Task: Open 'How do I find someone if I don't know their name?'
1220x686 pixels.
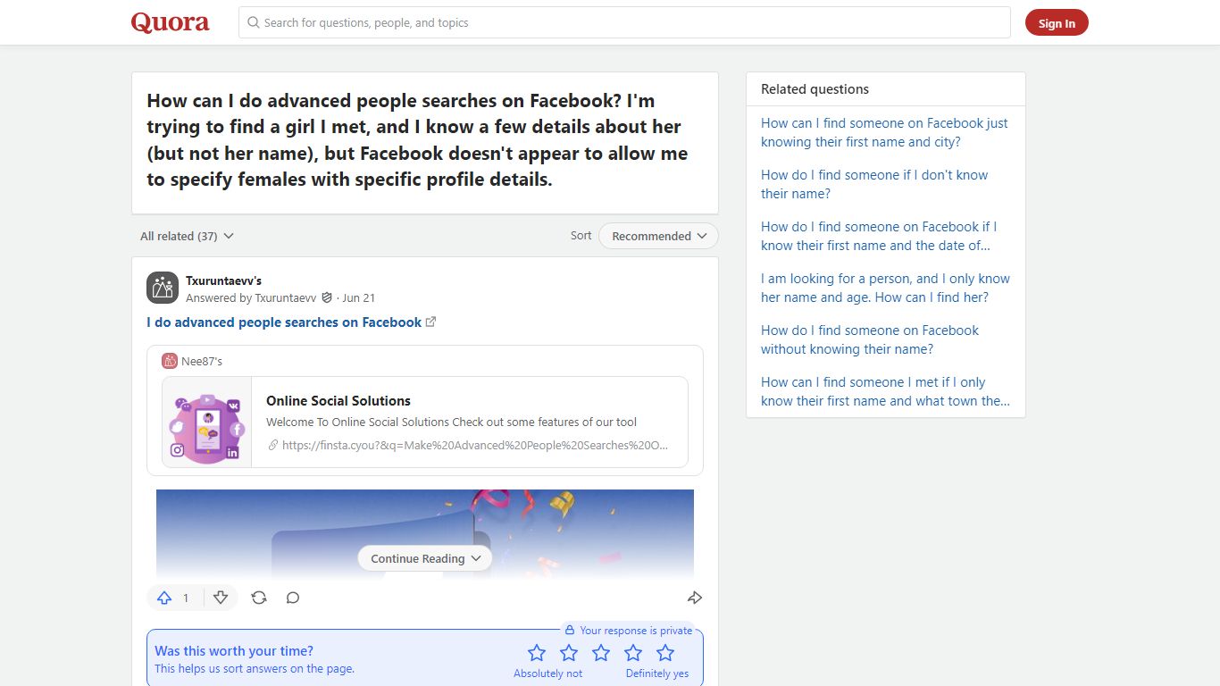Action: pyautogui.click(x=874, y=184)
